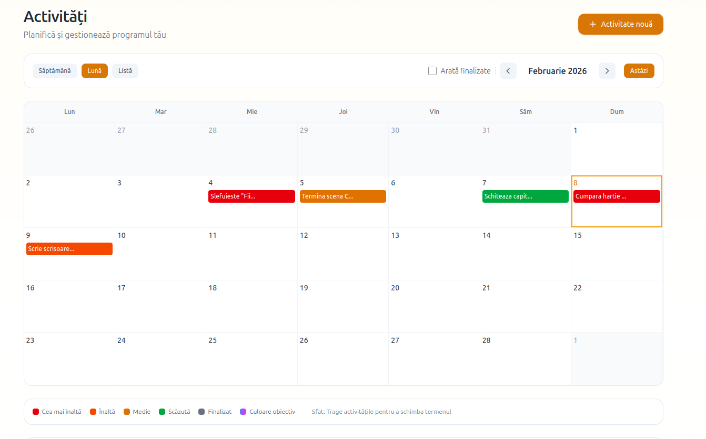Select day 24 in the calendar

(160, 359)
